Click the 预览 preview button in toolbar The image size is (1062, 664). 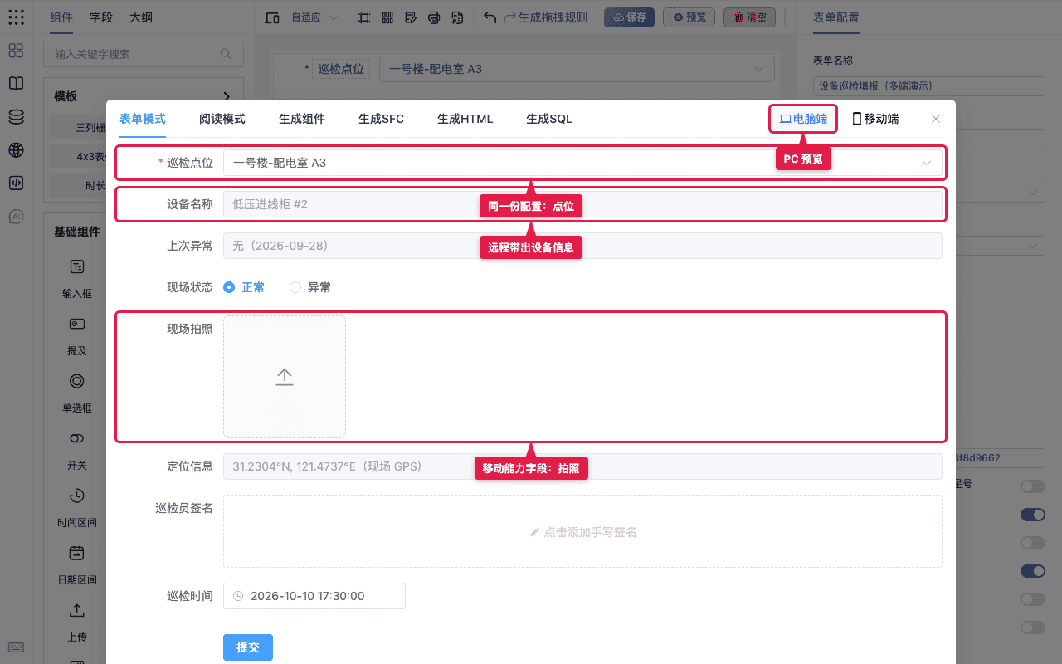click(x=689, y=17)
